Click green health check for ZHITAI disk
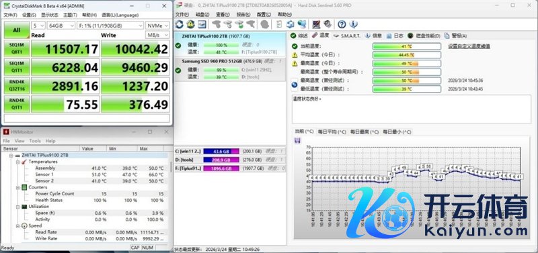Viewport: 538px width, 253px height. (x=178, y=46)
